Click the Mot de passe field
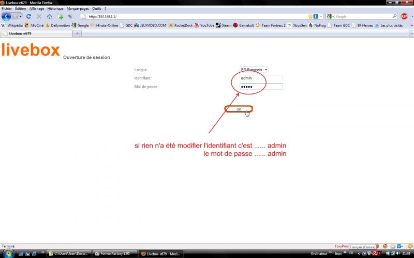The image size is (414, 258). [x=261, y=87]
